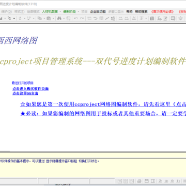Click the page icon right of the calendar icon

tap(153, 181)
